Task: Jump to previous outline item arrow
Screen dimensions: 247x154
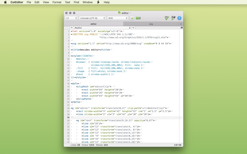Action: click(72, 28)
